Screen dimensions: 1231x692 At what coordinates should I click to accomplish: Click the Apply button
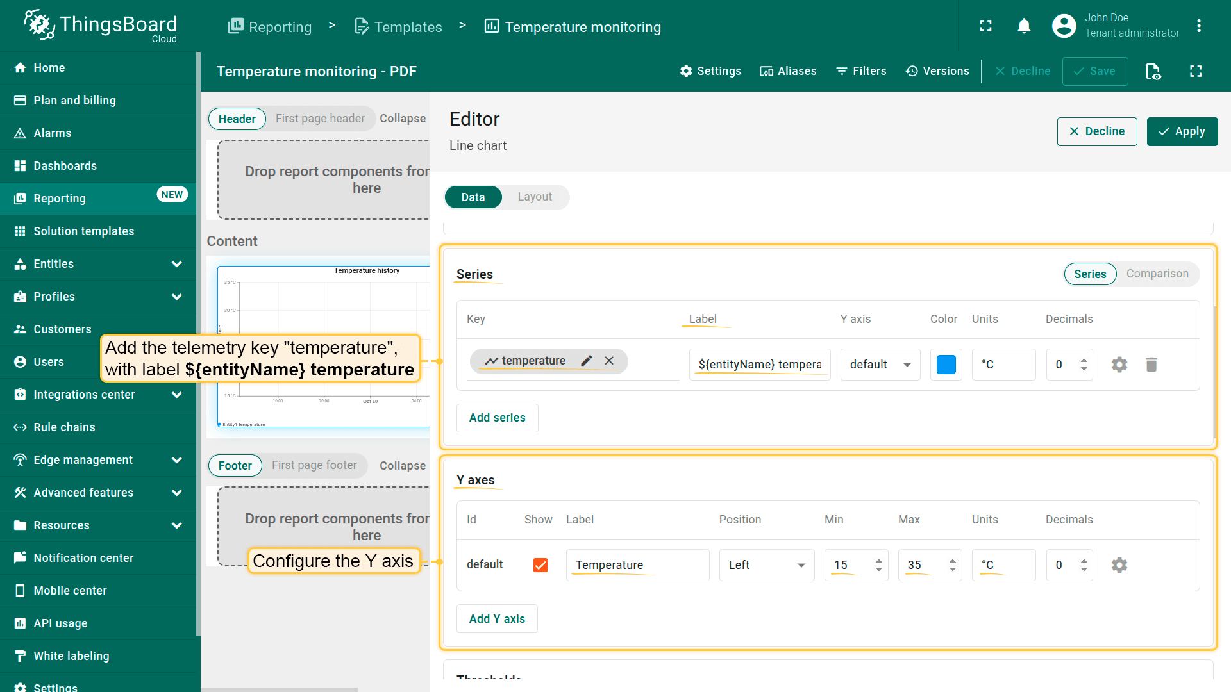[x=1182, y=131]
